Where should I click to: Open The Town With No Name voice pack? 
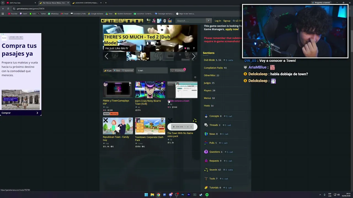[x=180, y=134]
